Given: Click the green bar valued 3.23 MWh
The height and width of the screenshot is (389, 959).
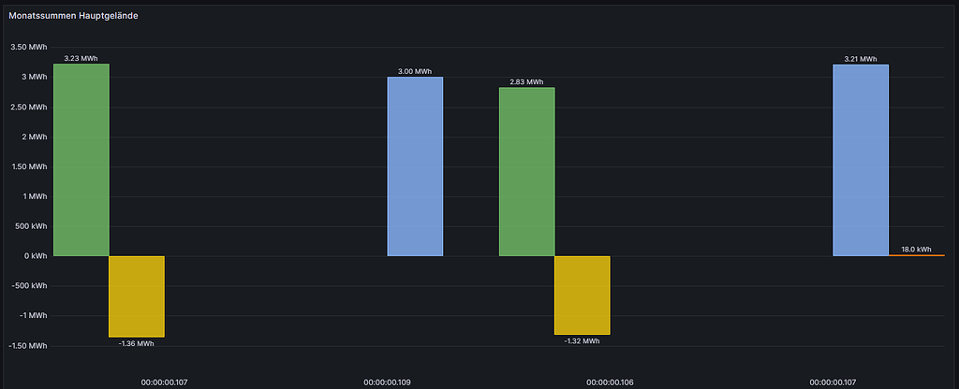Looking at the screenshot, I should [81, 160].
